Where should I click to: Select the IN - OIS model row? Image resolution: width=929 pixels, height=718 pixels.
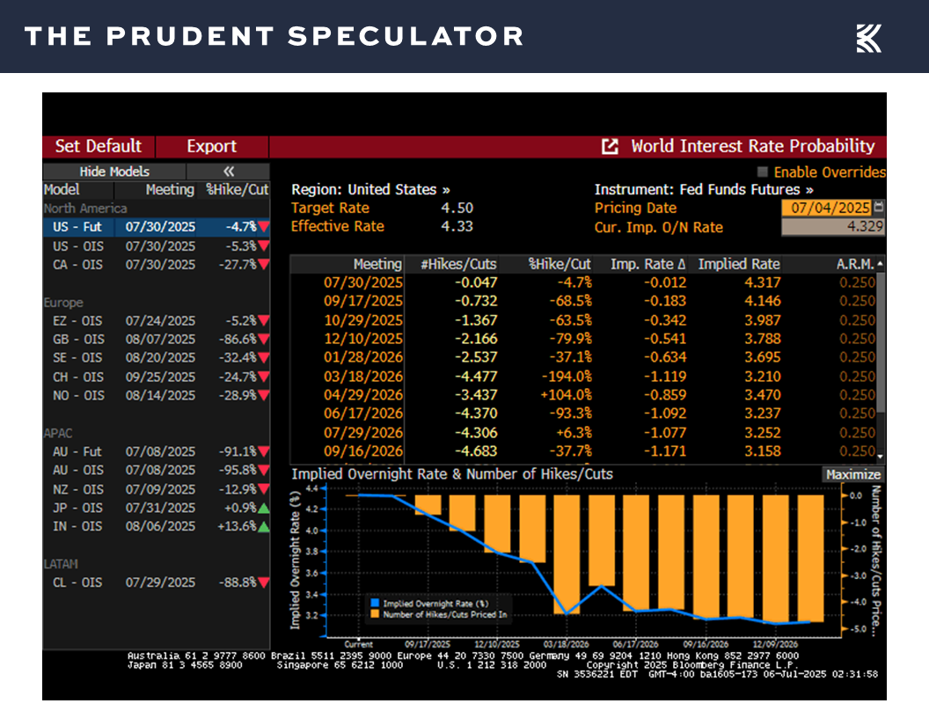click(157, 526)
